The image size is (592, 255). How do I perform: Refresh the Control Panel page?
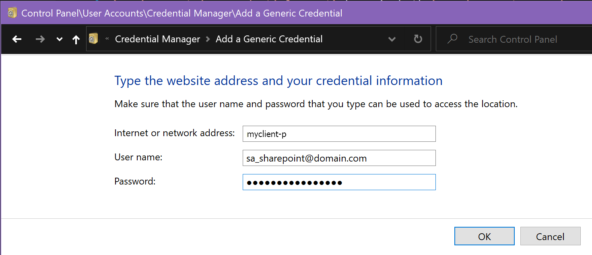point(418,39)
